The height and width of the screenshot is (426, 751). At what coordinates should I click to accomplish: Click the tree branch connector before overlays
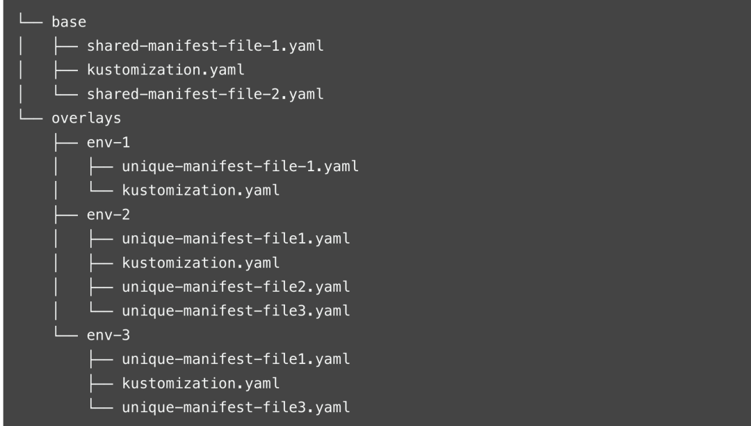pos(31,115)
